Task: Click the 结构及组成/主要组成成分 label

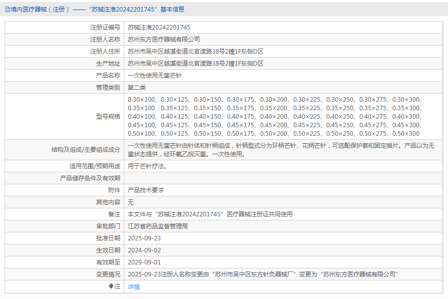Action: point(86,150)
